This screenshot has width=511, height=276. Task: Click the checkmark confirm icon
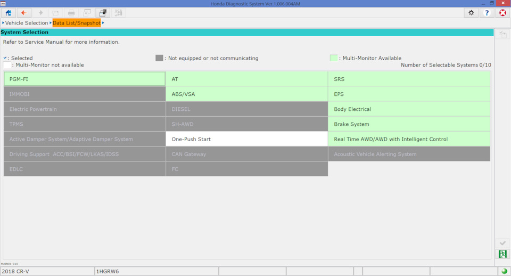point(502,243)
